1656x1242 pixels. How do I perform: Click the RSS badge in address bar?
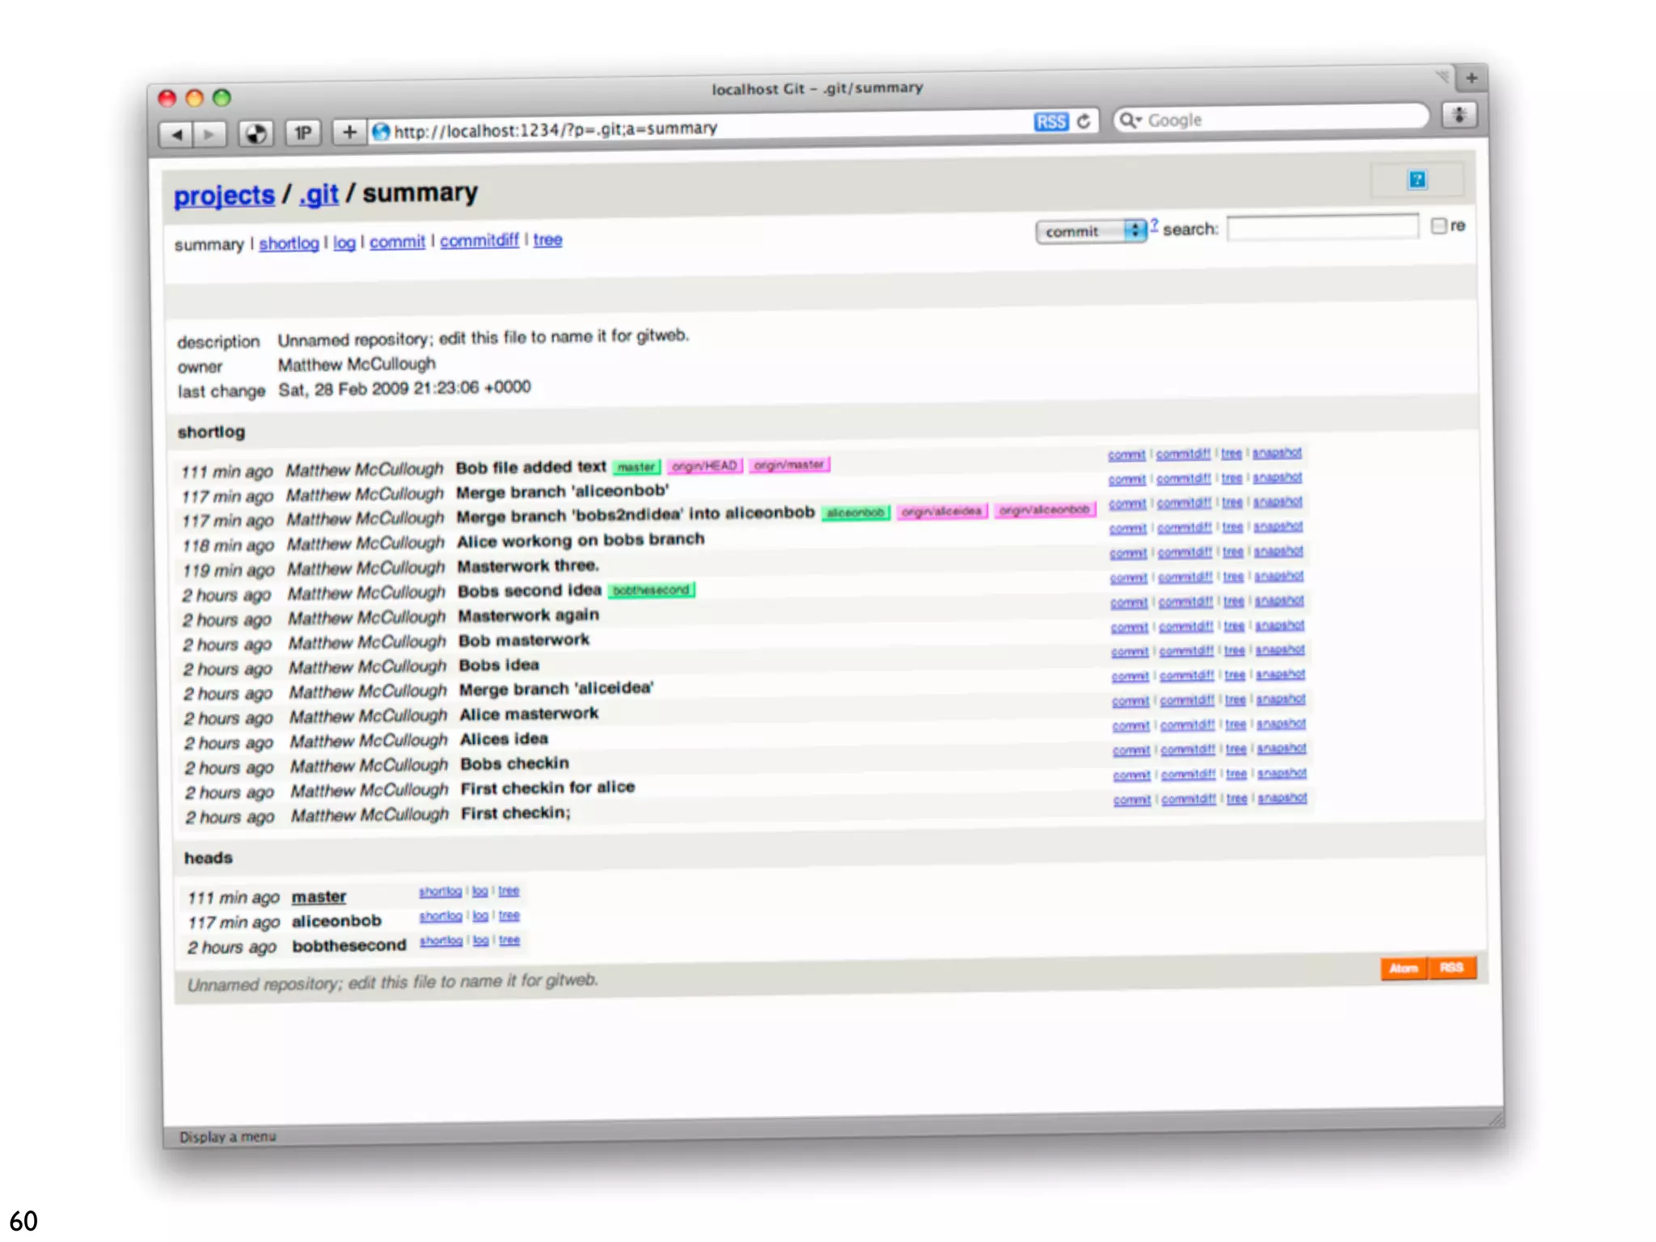coord(1050,121)
